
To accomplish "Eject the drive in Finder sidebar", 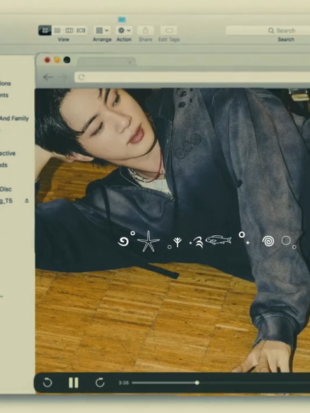I will 27,201.
